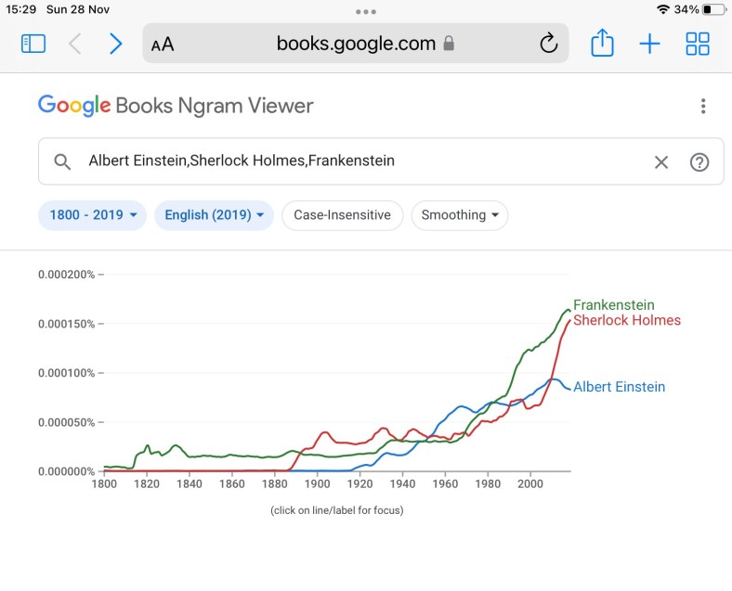Focus the Sherlock Holmes line label
Screen dimensions: 732x591
[x=627, y=320]
